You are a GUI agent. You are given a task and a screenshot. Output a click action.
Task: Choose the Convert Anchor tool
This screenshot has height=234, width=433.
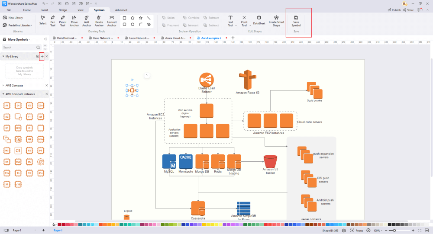point(112,21)
